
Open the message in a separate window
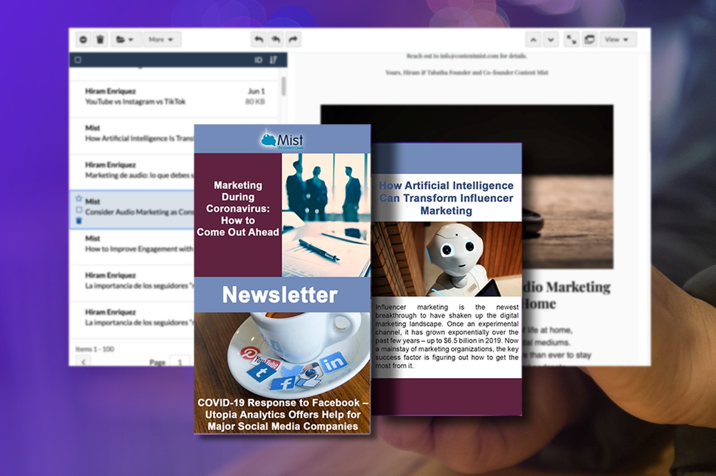pos(589,39)
